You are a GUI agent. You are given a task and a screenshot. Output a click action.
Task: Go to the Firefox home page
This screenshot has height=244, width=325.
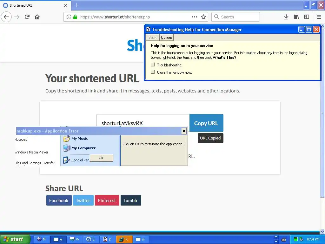click(x=37, y=17)
